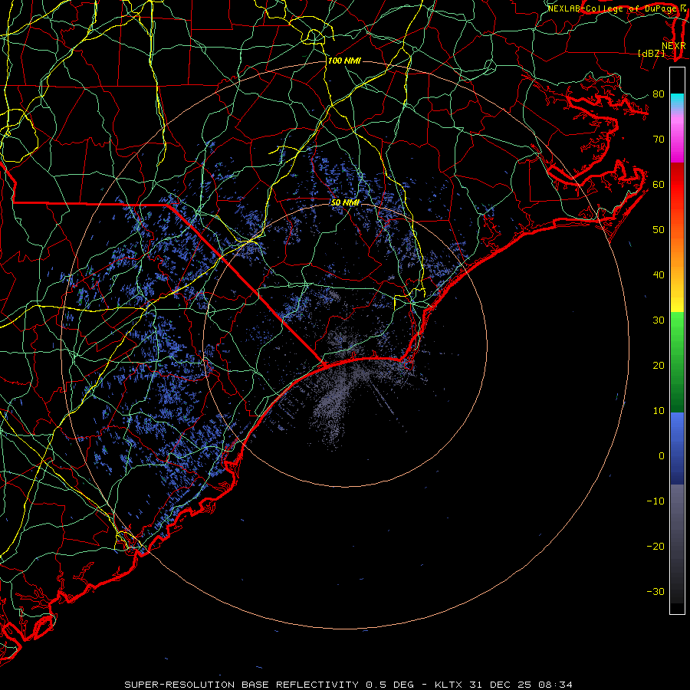This screenshot has height=690, width=690.
Task: Click the 50 dBZ scale value
Action: click(x=659, y=230)
